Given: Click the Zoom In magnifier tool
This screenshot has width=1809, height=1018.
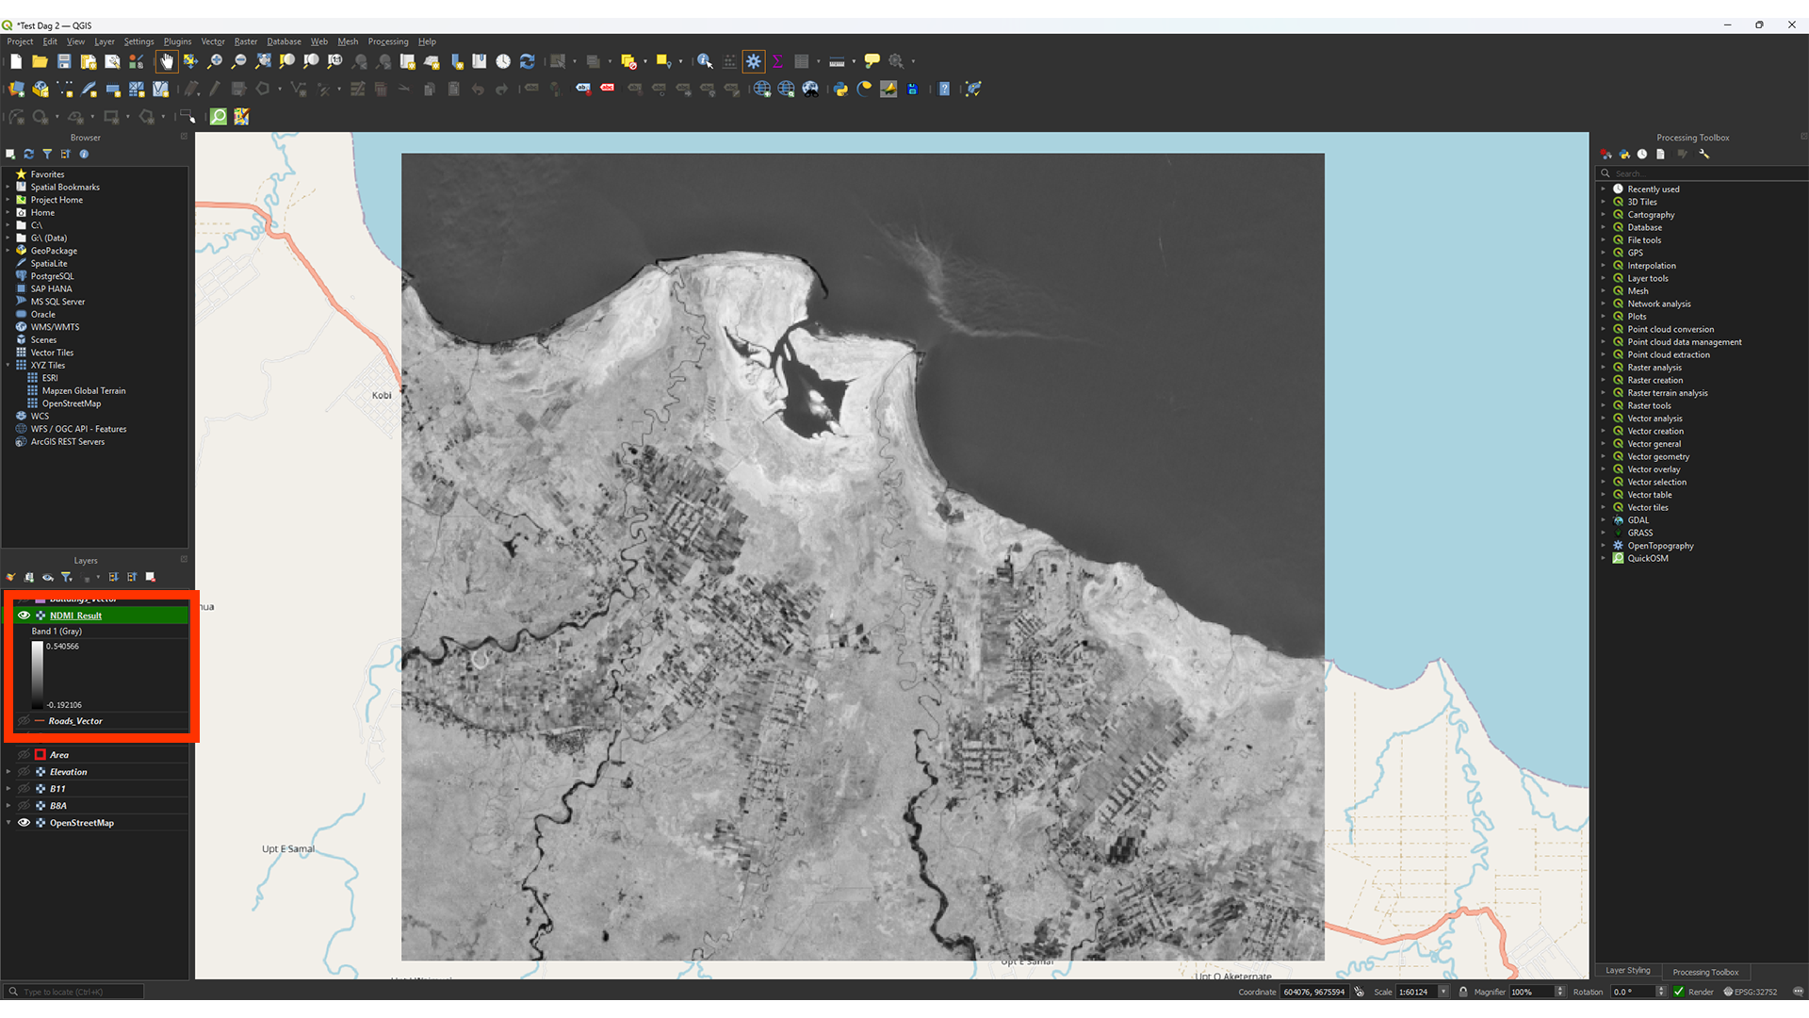Looking at the screenshot, I should (215, 61).
